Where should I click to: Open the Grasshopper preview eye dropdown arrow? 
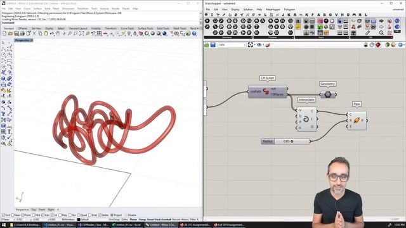point(264,45)
